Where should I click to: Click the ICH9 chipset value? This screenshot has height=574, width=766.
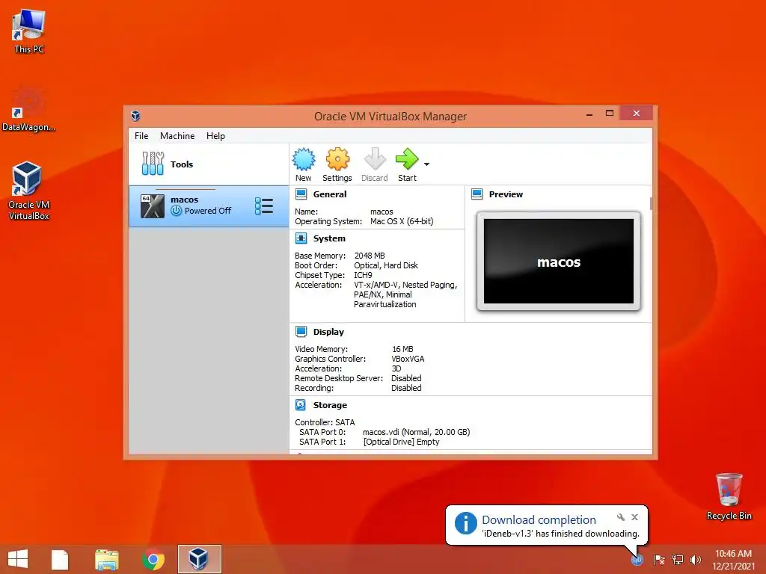click(x=363, y=275)
